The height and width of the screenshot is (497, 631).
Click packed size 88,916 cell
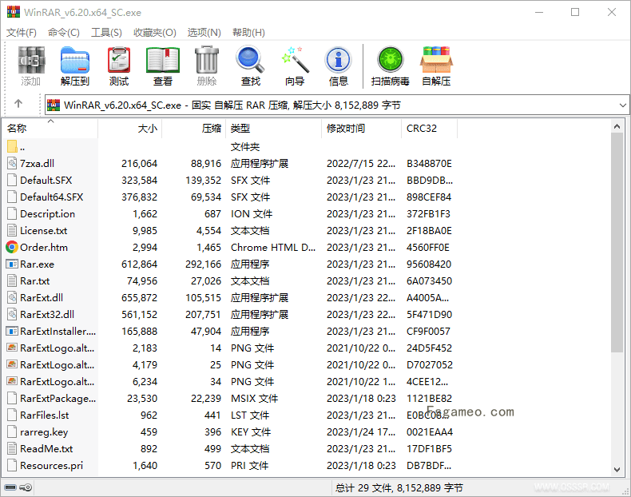(205, 163)
